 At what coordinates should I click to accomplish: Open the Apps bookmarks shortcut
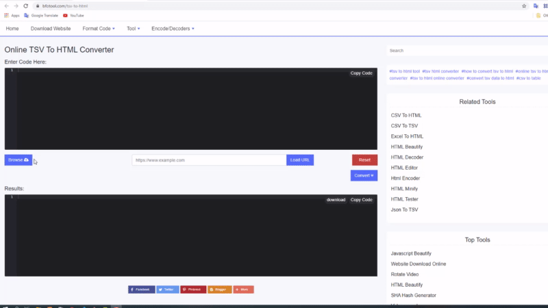[x=12, y=15]
